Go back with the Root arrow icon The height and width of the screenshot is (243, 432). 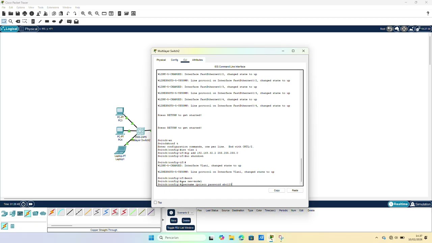click(x=390, y=29)
